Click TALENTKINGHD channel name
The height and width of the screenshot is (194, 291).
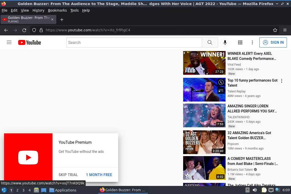[238, 117]
